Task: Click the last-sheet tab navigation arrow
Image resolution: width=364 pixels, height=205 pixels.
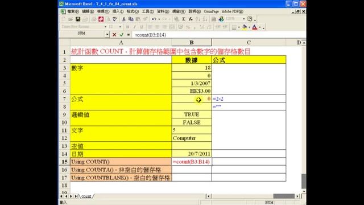Action: 76,196
